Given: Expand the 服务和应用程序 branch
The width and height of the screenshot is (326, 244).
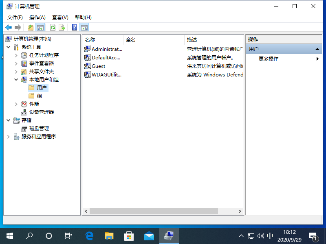Looking at the screenshot, I should (9, 136).
